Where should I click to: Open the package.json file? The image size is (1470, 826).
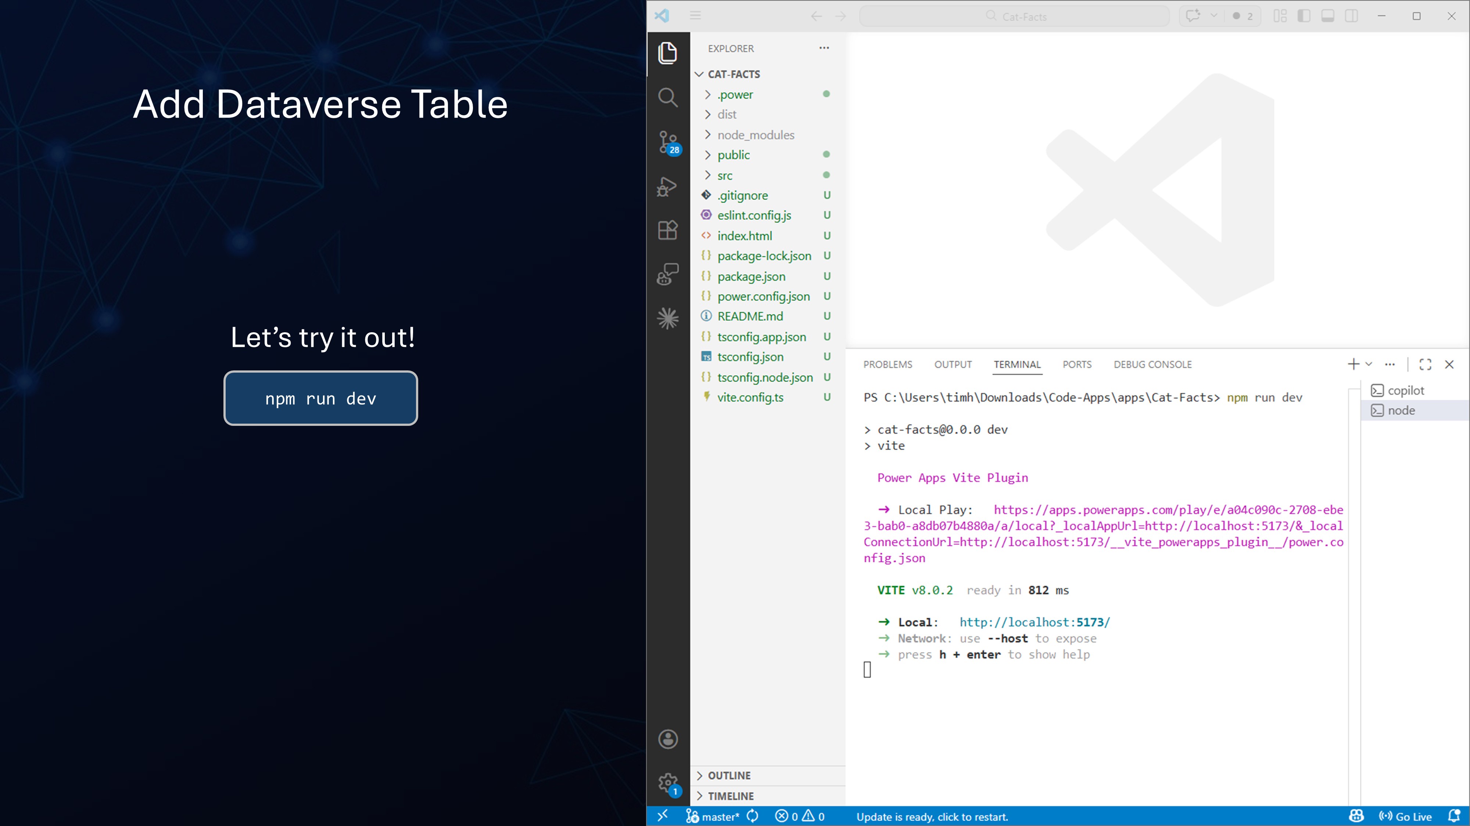point(751,276)
